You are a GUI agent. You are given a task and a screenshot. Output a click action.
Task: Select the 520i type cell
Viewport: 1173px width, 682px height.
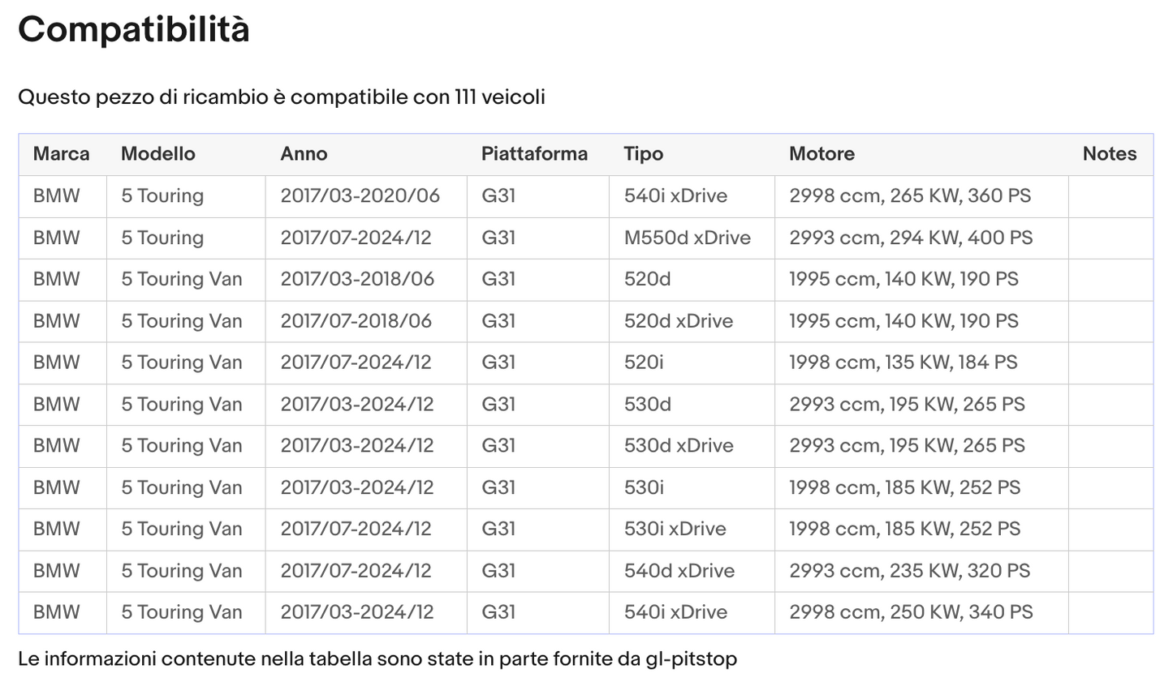tap(644, 362)
